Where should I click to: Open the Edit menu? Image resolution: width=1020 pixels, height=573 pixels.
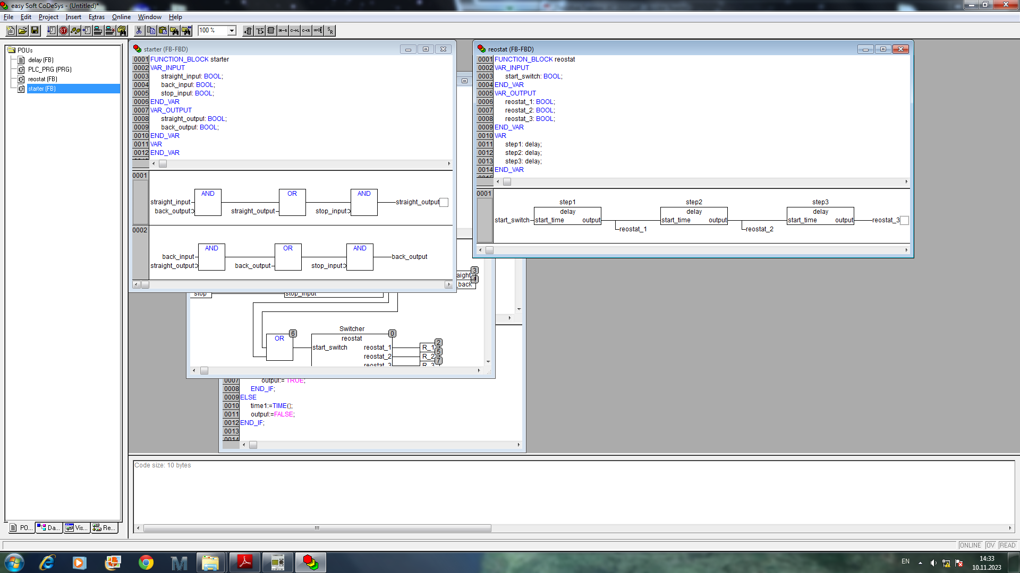click(26, 17)
